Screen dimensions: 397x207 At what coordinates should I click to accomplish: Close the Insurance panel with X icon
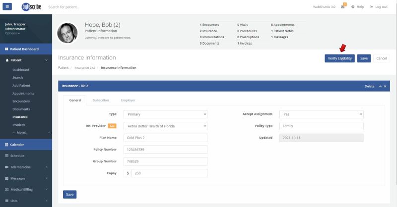point(385,86)
